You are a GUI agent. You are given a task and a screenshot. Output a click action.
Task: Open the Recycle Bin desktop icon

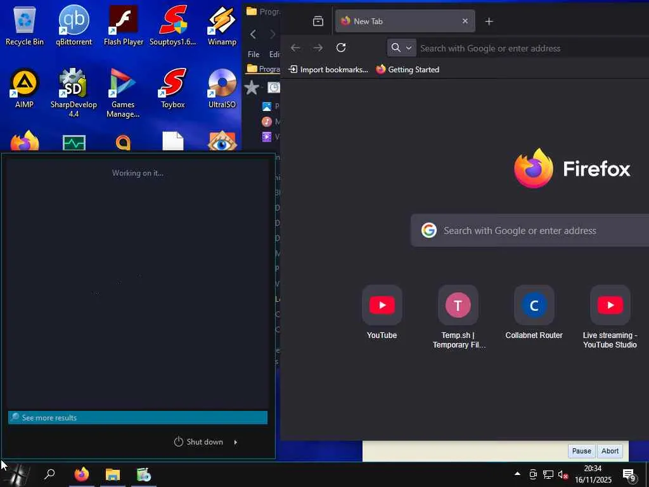click(x=25, y=25)
